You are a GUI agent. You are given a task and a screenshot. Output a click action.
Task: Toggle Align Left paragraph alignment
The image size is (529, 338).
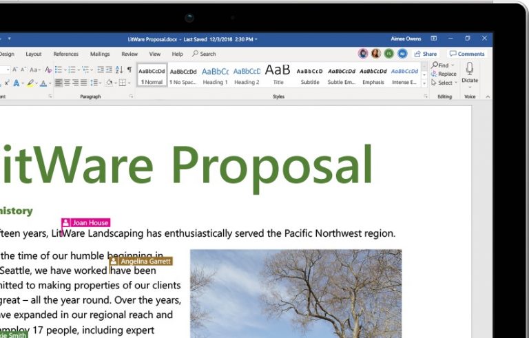59,83
